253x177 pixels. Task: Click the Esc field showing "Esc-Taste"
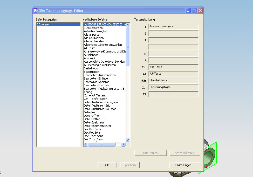[x=173, y=67]
